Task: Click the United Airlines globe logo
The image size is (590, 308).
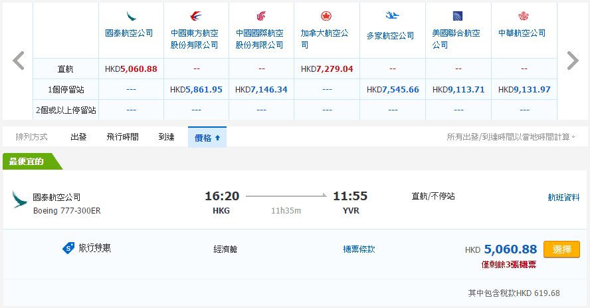Action: [x=457, y=15]
